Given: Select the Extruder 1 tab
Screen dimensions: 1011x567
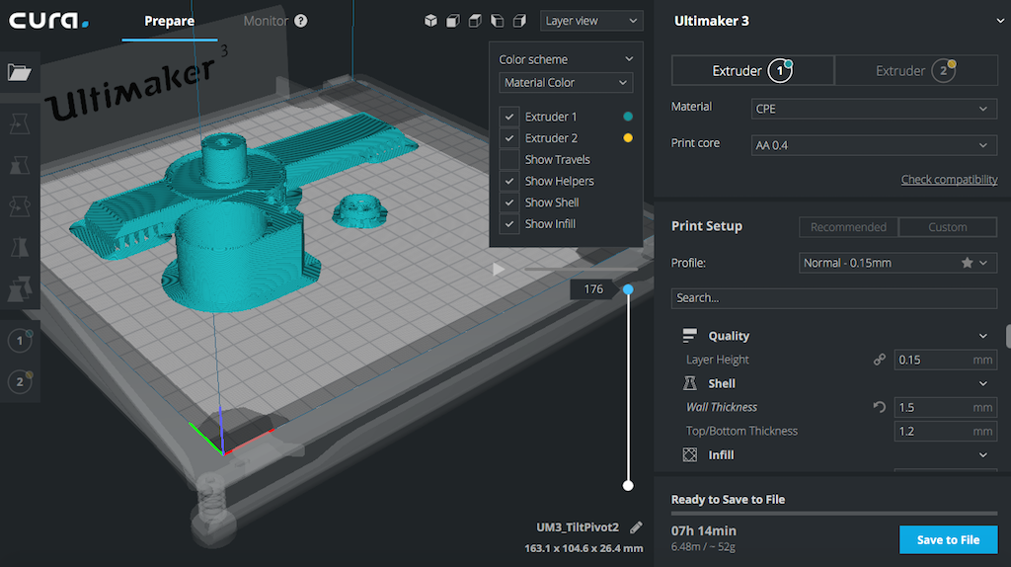Looking at the screenshot, I should point(753,70).
